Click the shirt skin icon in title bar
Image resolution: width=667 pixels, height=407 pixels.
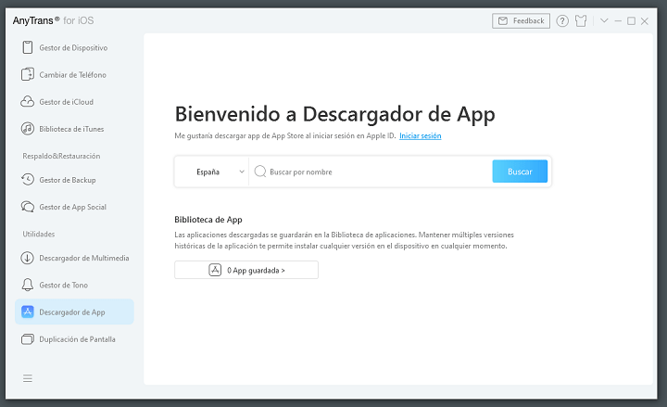(581, 21)
